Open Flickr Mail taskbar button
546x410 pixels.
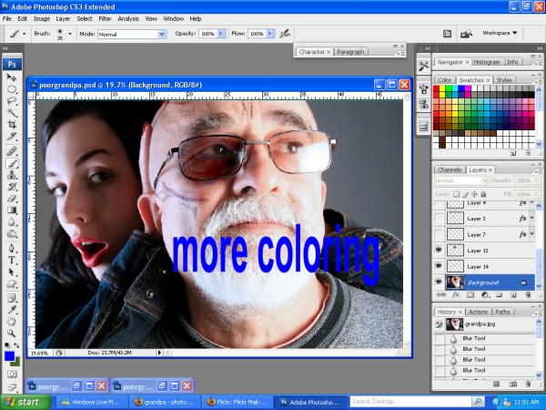coord(238,402)
